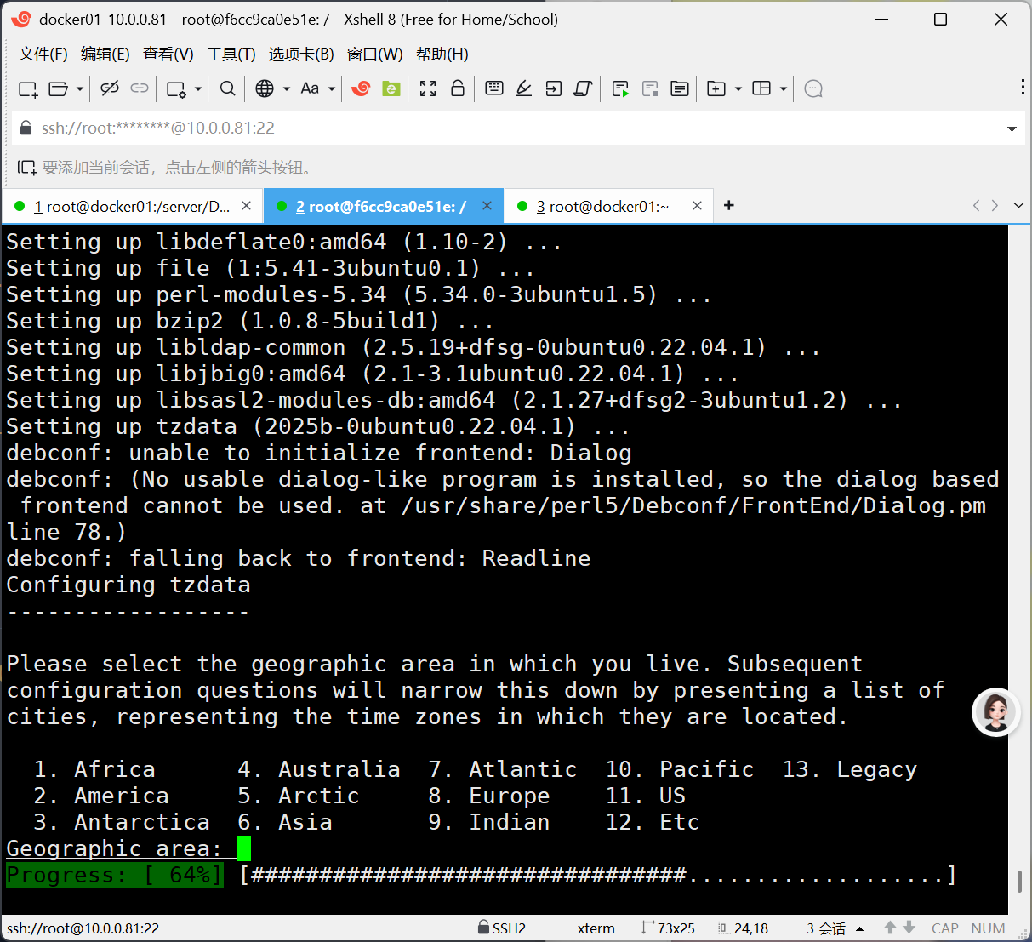Click the Reconnect chain-link icon
Viewport: 1032px width, 942px height.
(140, 88)
